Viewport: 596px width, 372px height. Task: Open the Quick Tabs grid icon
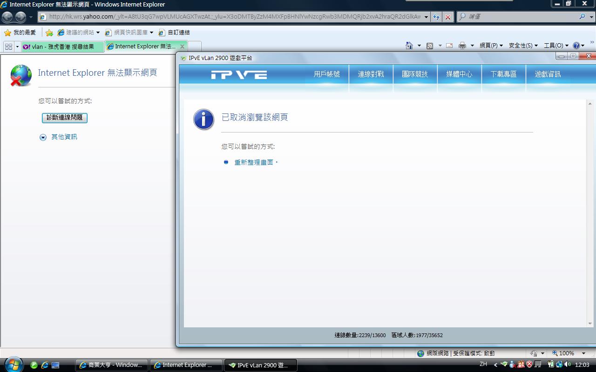(8, 46)
